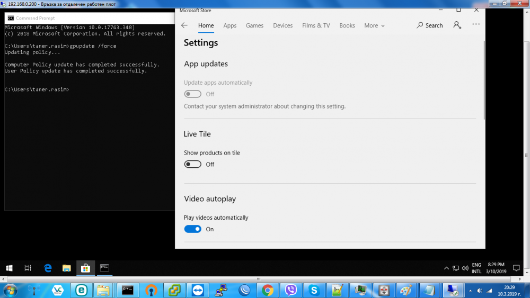Open Task View on remote taskbar
This screenshot has height=298, width=530.
(x=28, y=268)
